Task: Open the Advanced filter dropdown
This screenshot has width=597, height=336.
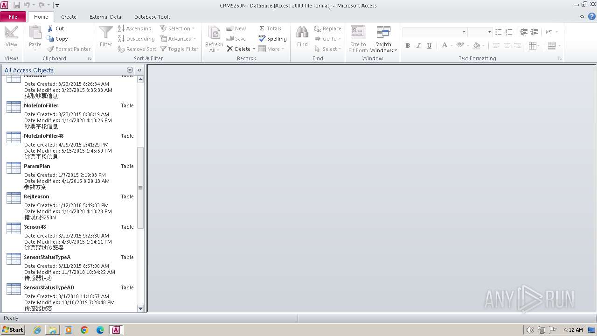Action: (x=178, y=39)
